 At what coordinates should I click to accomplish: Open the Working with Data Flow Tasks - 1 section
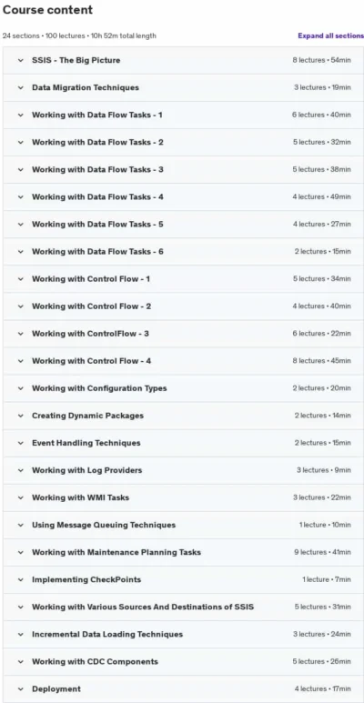tap(183, 115)
